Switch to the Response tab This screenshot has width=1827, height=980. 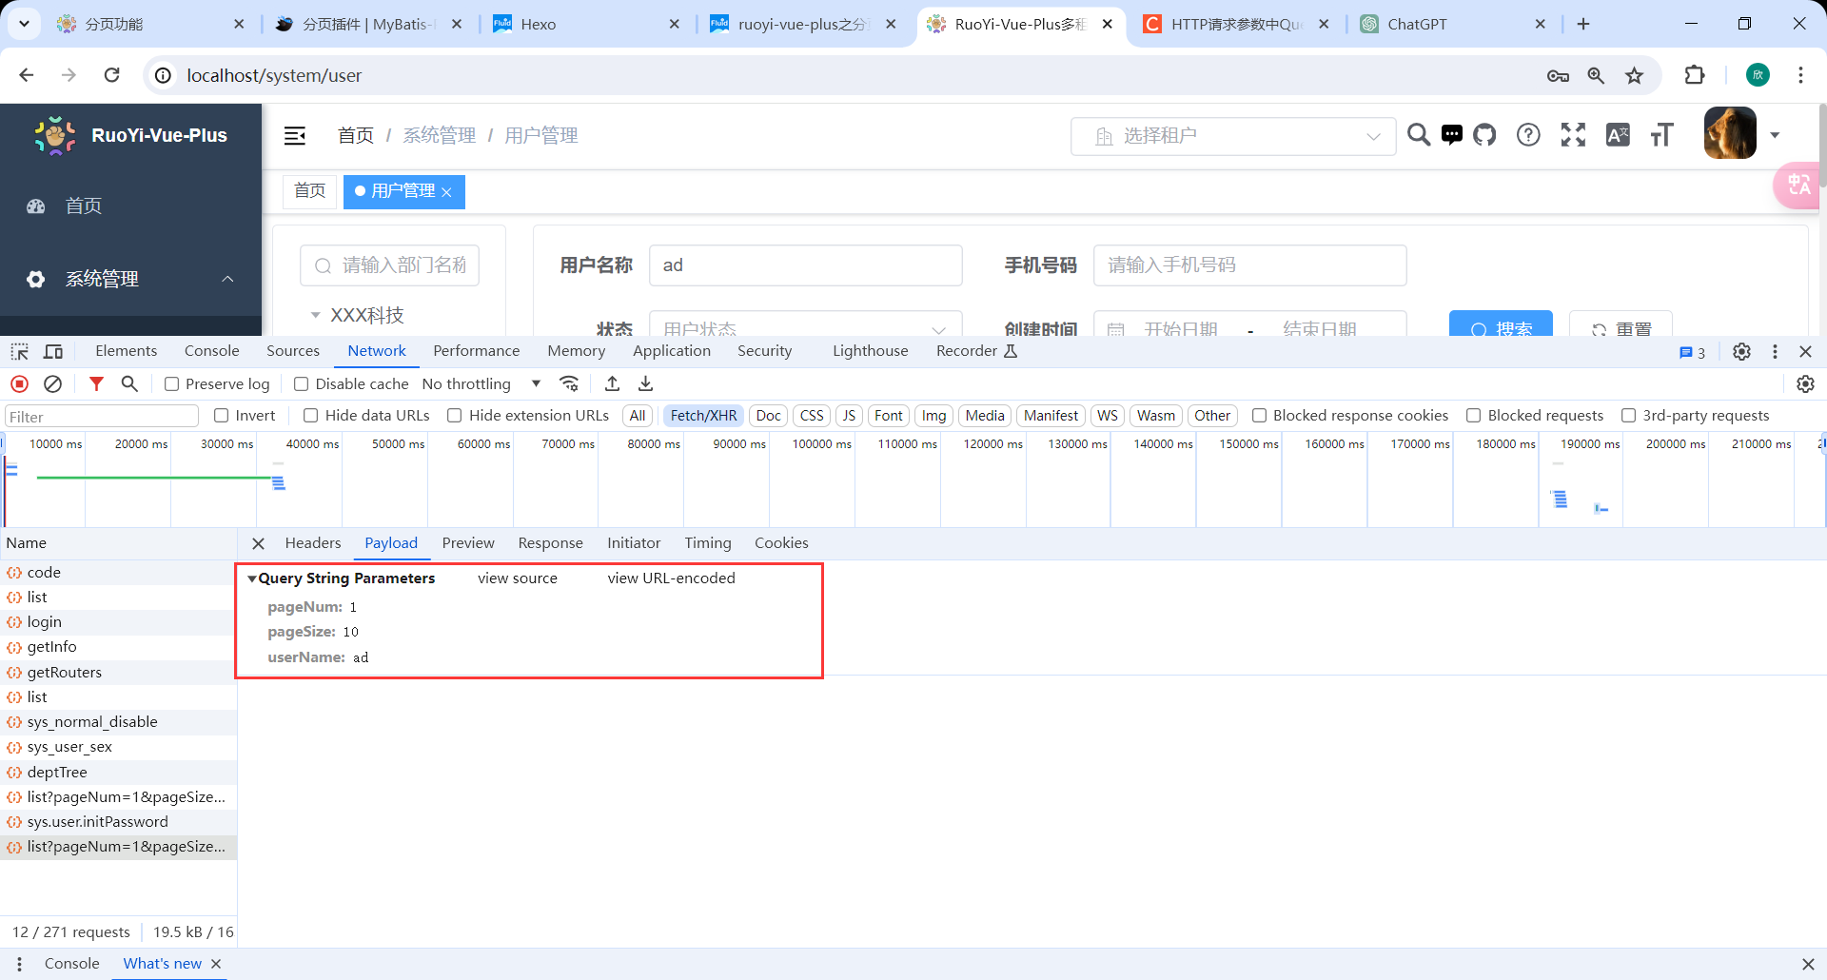(x=550, y=543)
